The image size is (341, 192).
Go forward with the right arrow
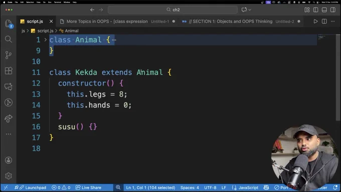[x=101, y=10]
